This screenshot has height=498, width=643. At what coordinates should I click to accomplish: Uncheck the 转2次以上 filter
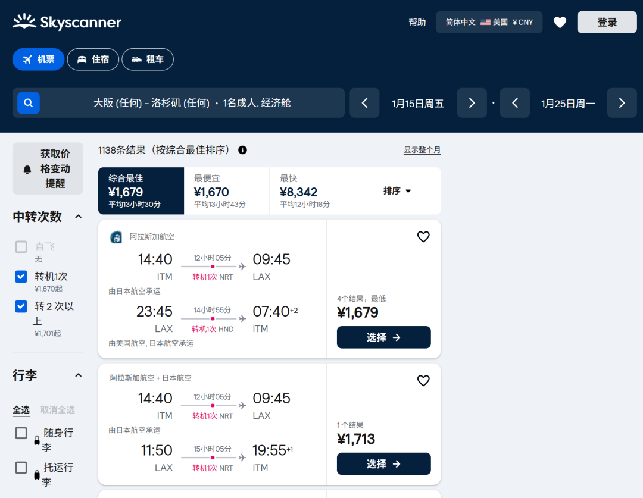[x=21, y=306]
